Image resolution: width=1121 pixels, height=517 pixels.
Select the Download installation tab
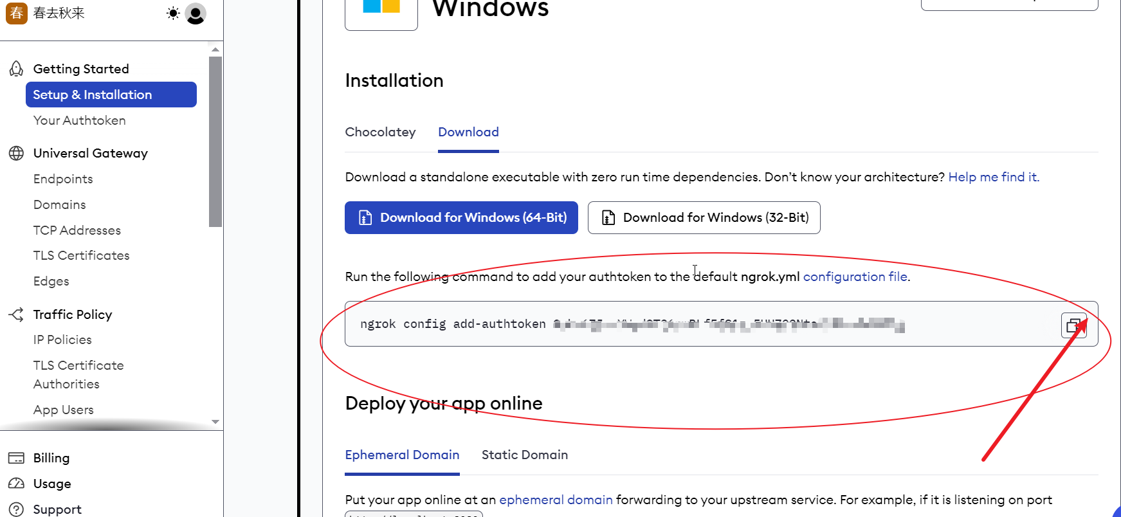pos(468,132)
